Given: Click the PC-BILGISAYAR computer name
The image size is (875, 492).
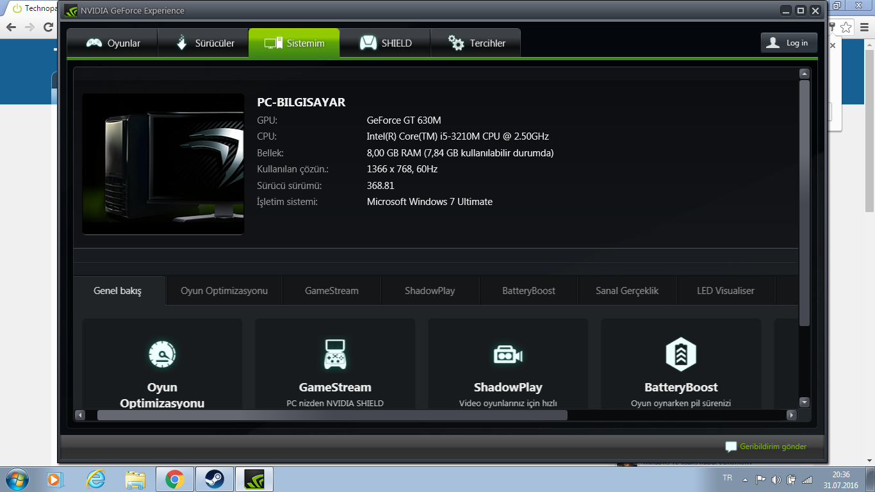Looking at the screenshot, I should pyautogui.click(x=301, y=102).
